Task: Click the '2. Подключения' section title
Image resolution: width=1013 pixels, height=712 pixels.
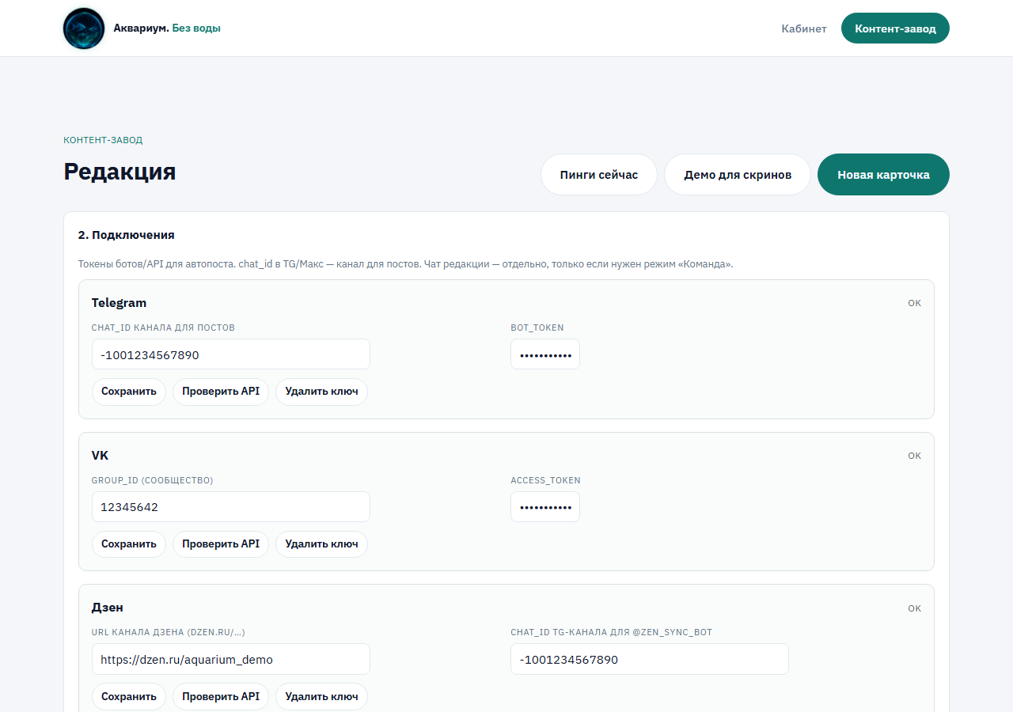Action: click(126, 235)
